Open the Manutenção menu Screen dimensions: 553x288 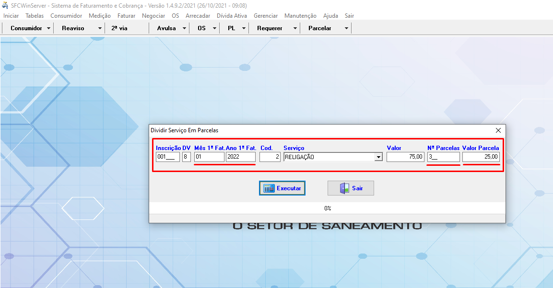300,16
